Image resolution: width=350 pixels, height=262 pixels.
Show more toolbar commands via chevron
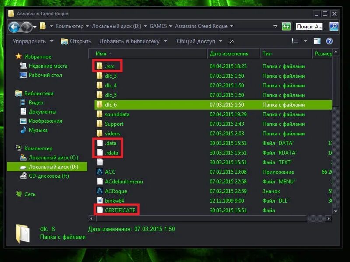tap(232, 41)
